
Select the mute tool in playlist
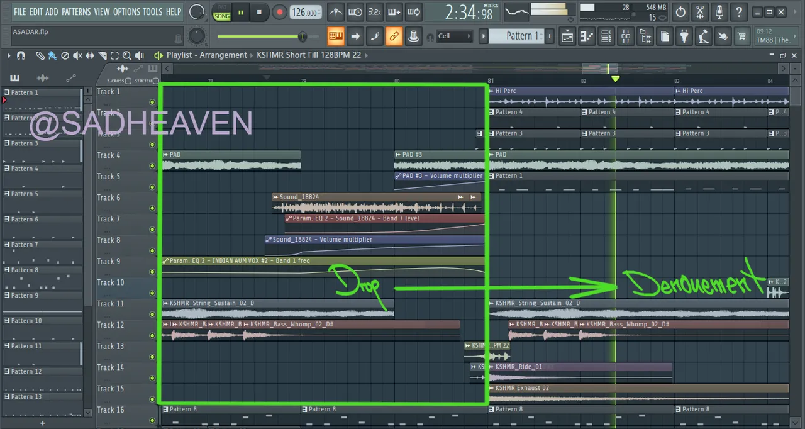tap(77, 55)
